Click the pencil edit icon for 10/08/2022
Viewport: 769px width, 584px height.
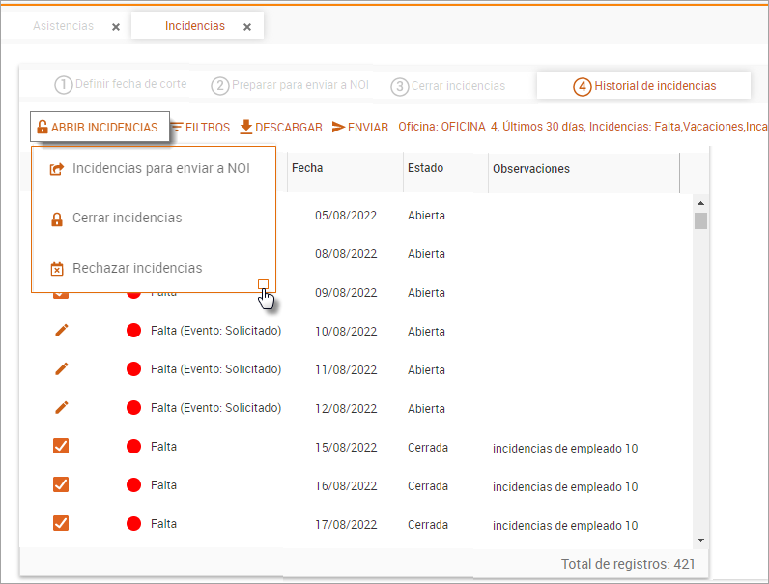[x=61, y=331]
